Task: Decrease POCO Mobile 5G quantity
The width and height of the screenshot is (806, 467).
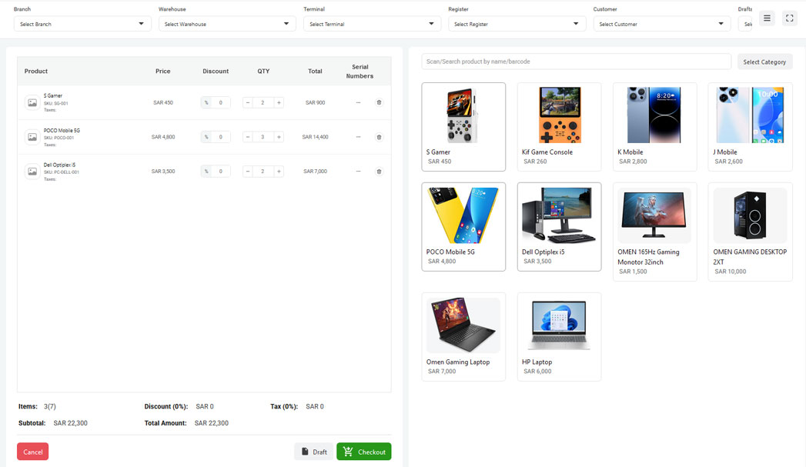Action: click(x=248, y=137)
